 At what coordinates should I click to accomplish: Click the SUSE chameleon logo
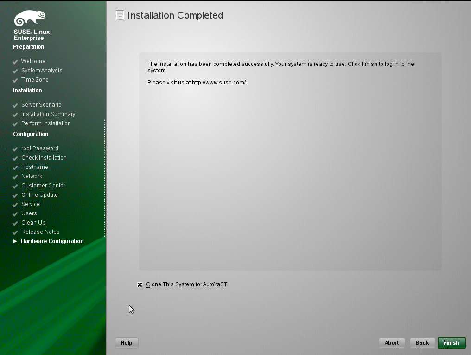click(x=30, y=18)
